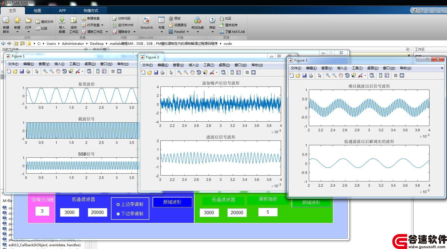Click 了解 MATLAB learn icon

pyautogui.click(x=222, y=32)
